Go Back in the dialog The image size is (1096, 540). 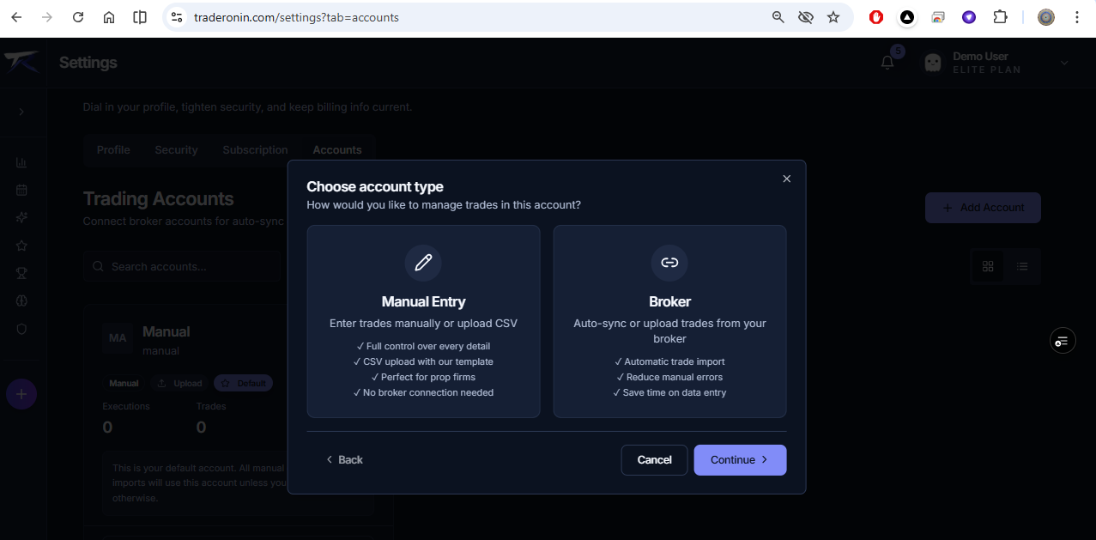pos(344,460)
